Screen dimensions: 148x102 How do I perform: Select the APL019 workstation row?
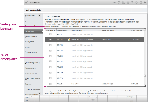(94, 73)
